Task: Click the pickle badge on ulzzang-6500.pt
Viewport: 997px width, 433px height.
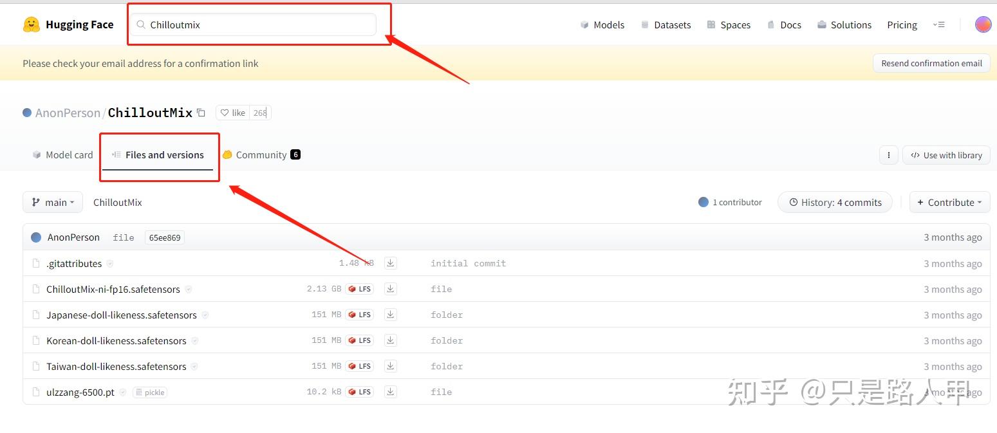Action: (150, 392)
